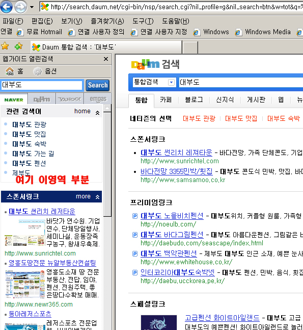Switch sidebar to the NAVER tab

tap(14, 99)
